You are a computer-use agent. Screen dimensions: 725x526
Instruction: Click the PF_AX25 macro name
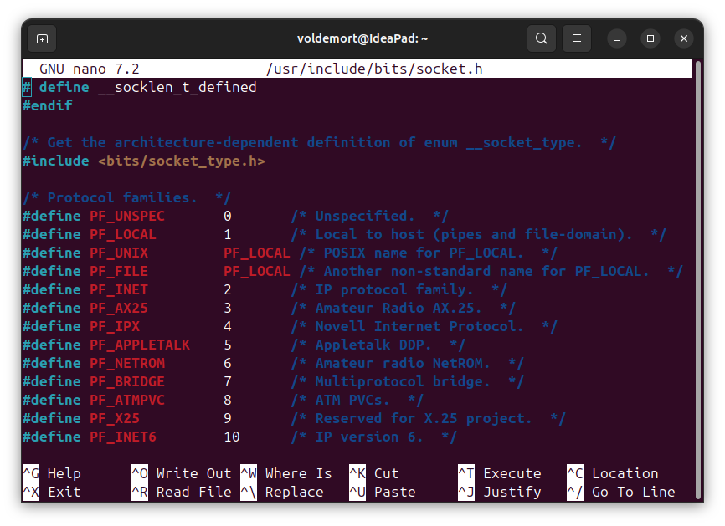pos(119,308)
